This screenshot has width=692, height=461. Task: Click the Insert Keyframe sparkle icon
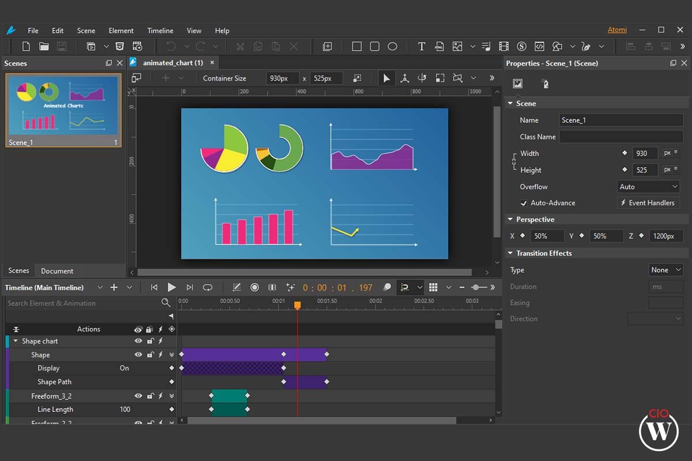pos(290,287)
